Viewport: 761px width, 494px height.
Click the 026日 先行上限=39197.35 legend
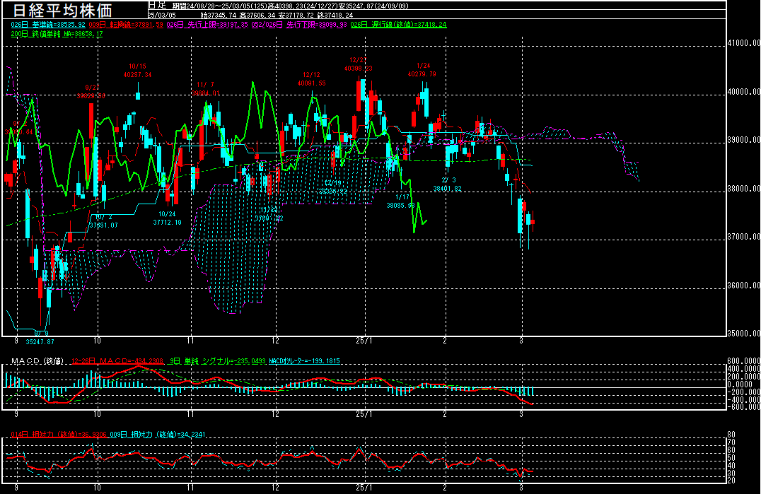(x=207, y=24)
